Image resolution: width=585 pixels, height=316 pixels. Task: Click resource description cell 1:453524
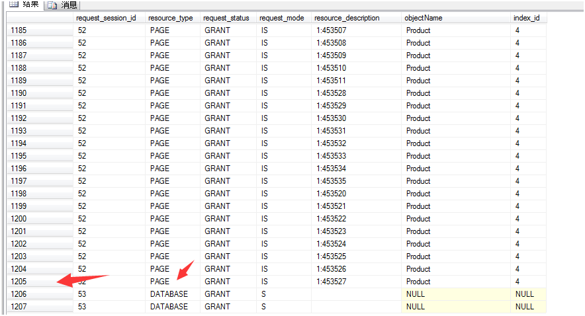click(356, 244)
